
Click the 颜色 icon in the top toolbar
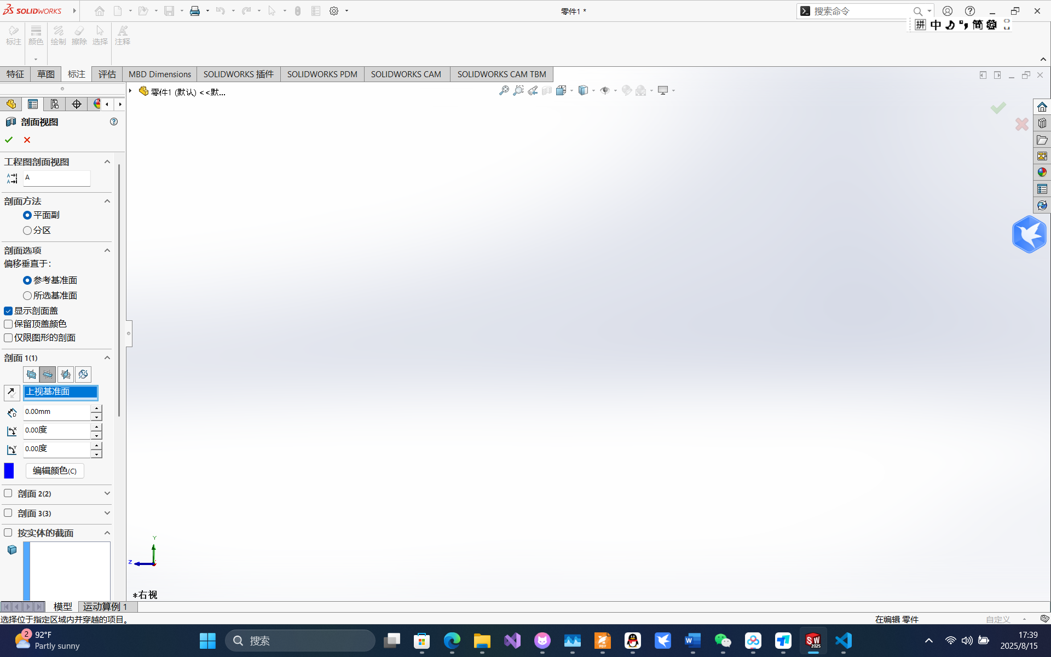pyautogui.click(x=35, y=34)
